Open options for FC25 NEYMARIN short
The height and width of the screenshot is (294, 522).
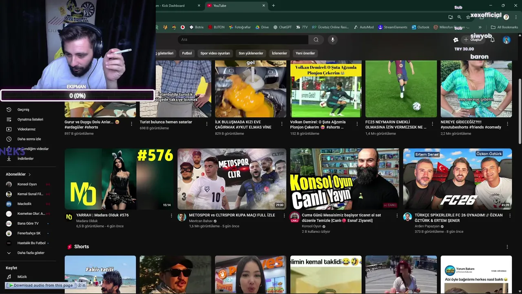click(432, 124)
